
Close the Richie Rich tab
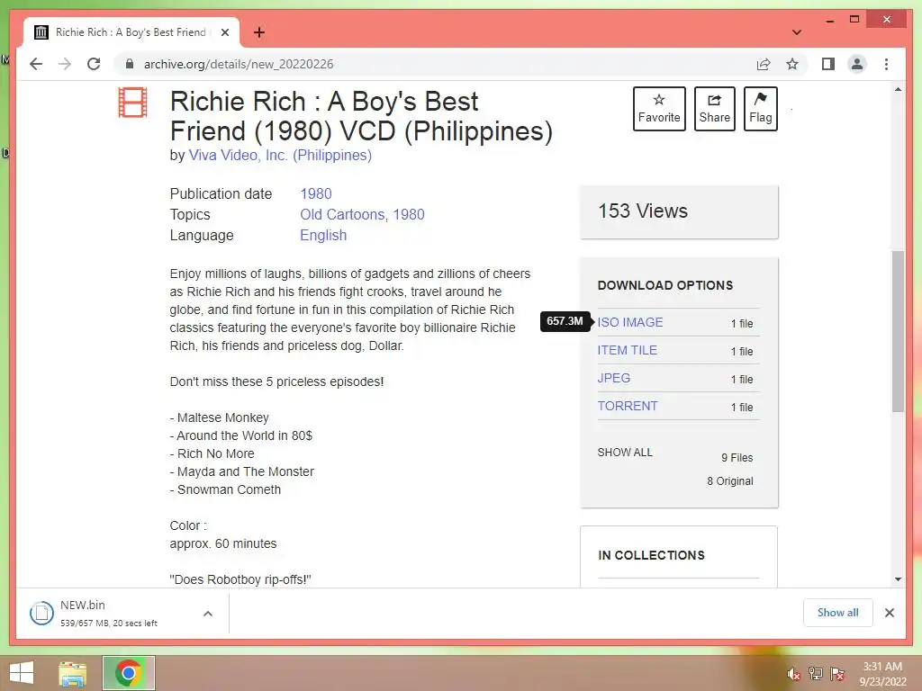(x=224, y=32)
